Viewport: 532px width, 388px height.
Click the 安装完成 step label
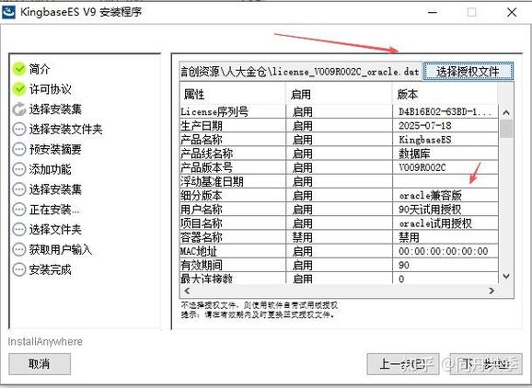[x=50, y=269]
